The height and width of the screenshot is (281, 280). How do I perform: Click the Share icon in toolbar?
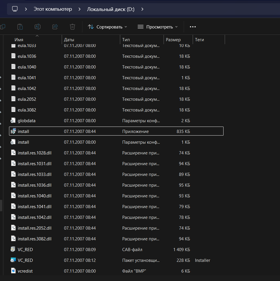tap(55, 27)
